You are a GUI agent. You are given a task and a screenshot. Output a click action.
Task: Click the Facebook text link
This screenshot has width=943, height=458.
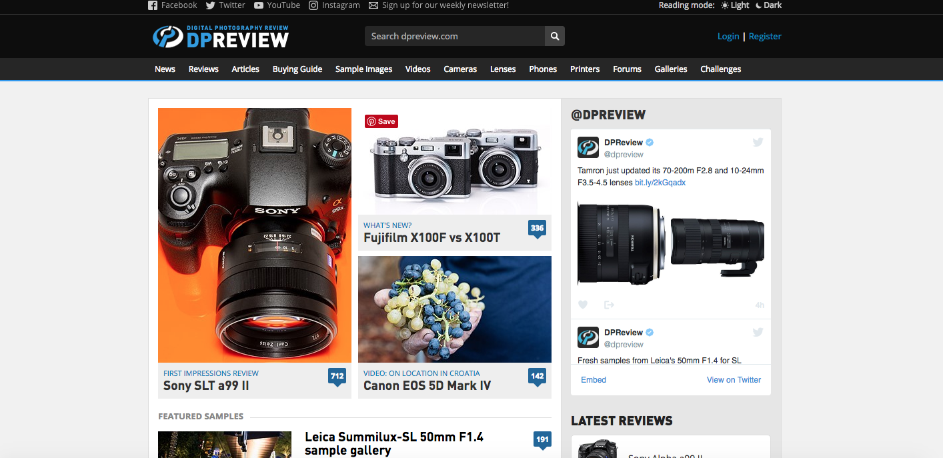pyautogui.click(x=179, y=5)
